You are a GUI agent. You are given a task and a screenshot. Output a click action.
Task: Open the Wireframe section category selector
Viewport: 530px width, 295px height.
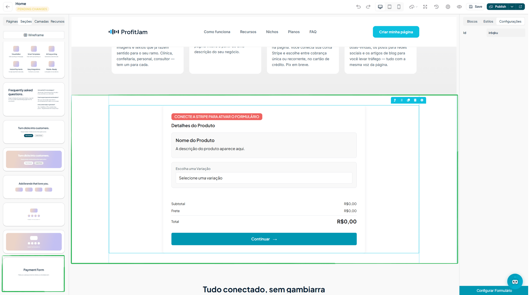(x=34, y=35)
